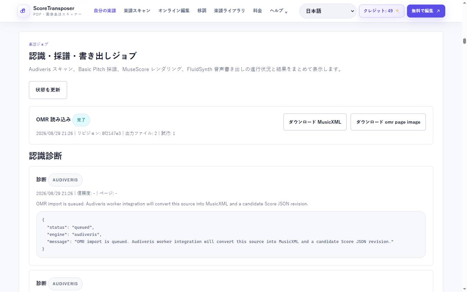Viewport: 467px width, 292px height.
Task: Click the ScoreTransposer brand name
Action: (54, 8)
